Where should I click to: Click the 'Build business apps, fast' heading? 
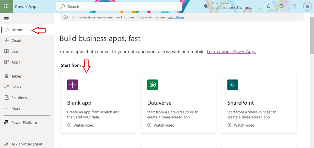click(100, 38)
